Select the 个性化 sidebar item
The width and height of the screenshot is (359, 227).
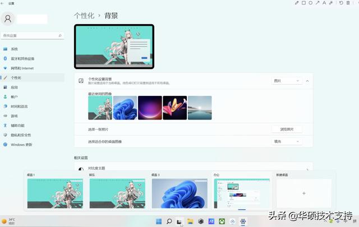pyautogui.click(x=33, y=78)
